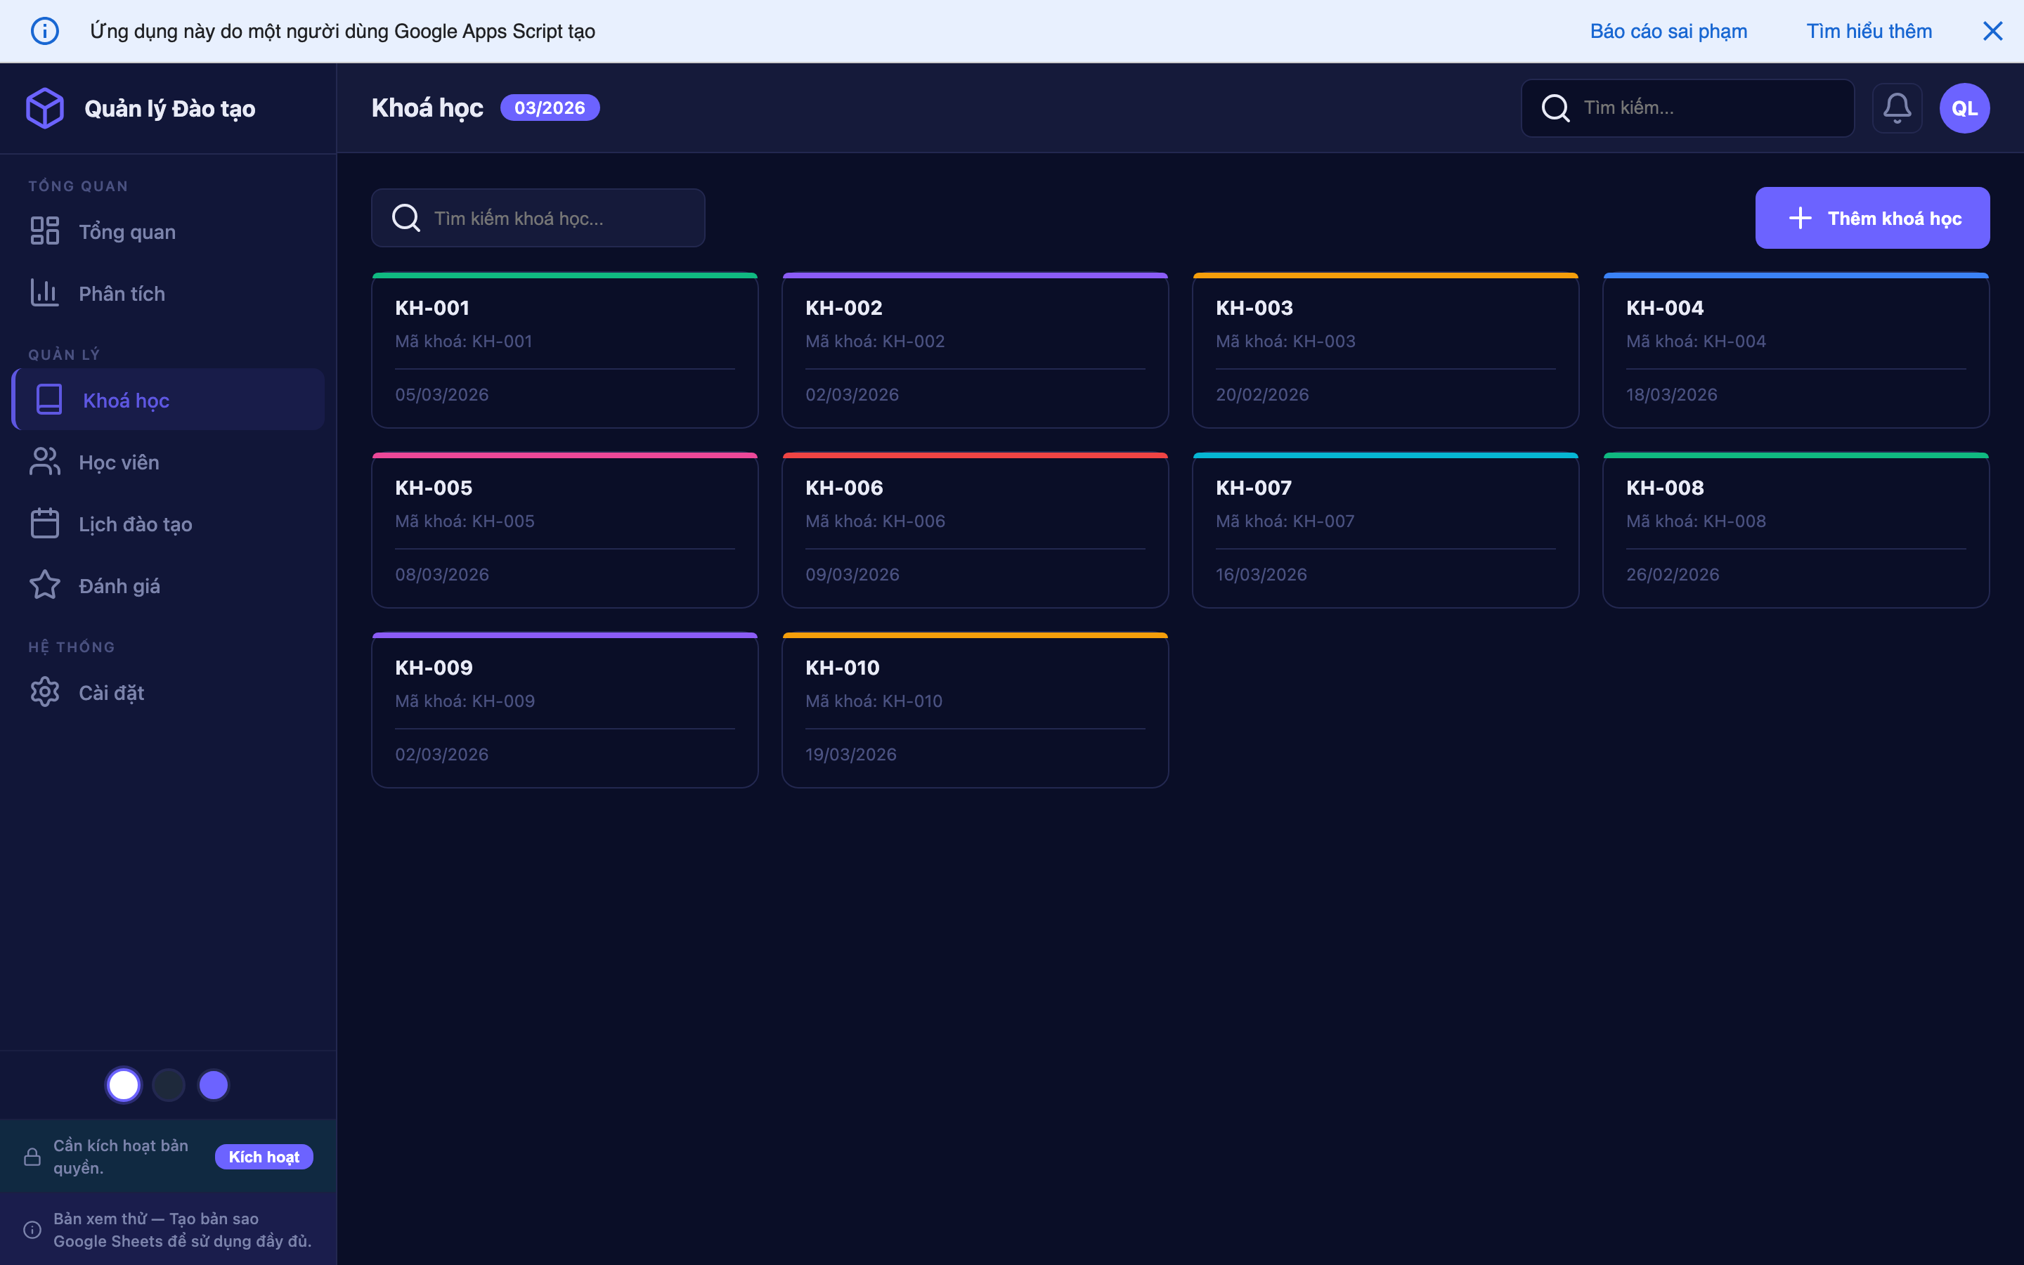This screenshot has width=2024, height=1265.
Task: Click the Cài đặt gear icon
Action: [x=45, y=692]
